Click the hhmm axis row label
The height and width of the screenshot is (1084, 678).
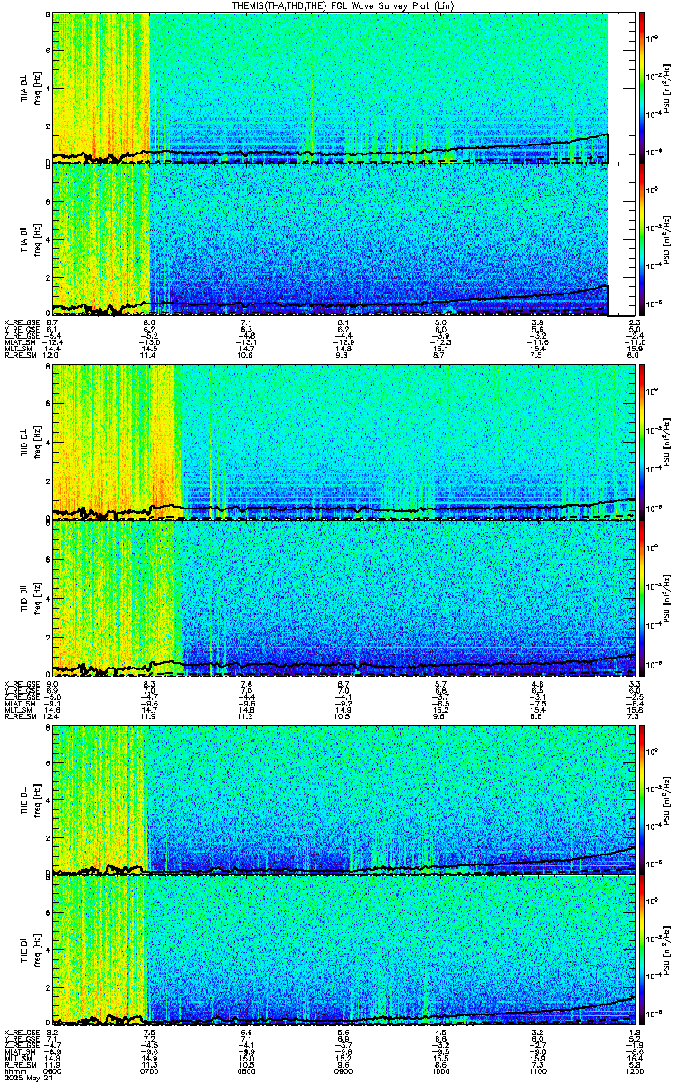click(14, 1070)
